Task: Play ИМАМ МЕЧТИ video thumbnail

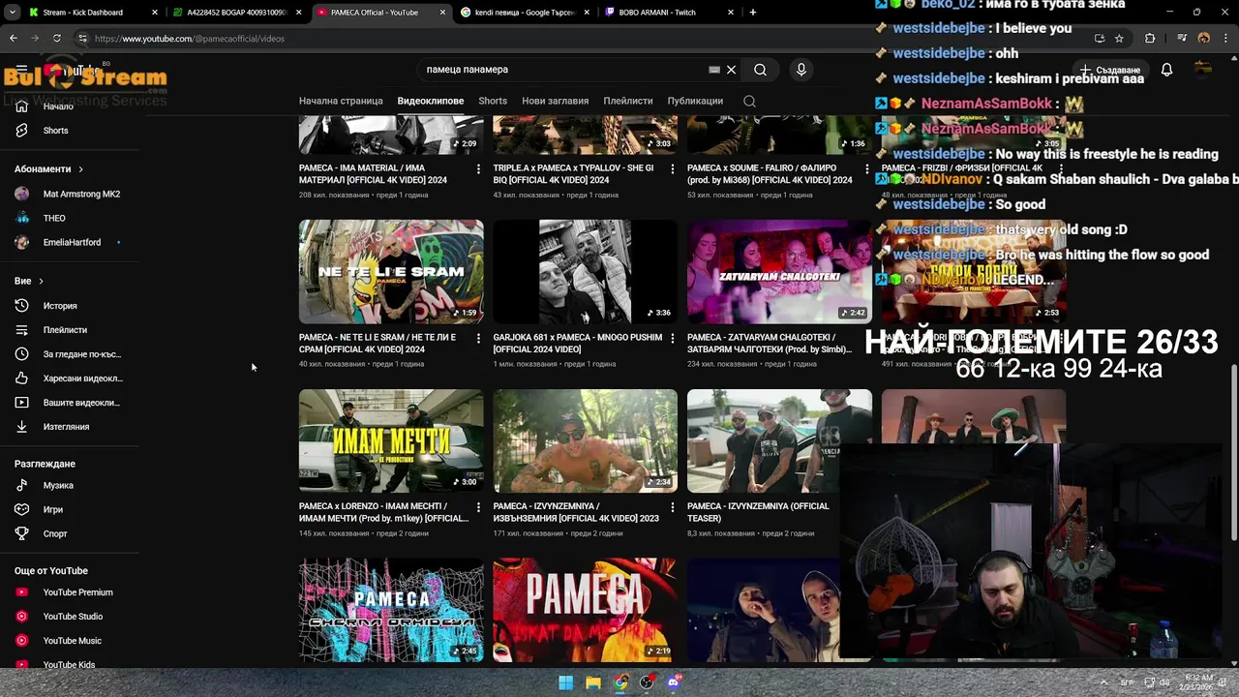Action: 391,440
